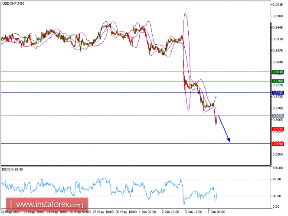Click the 20 May 2016 date label
The image size is (288, 216).
pyautogui.click(x=11, y=212)
